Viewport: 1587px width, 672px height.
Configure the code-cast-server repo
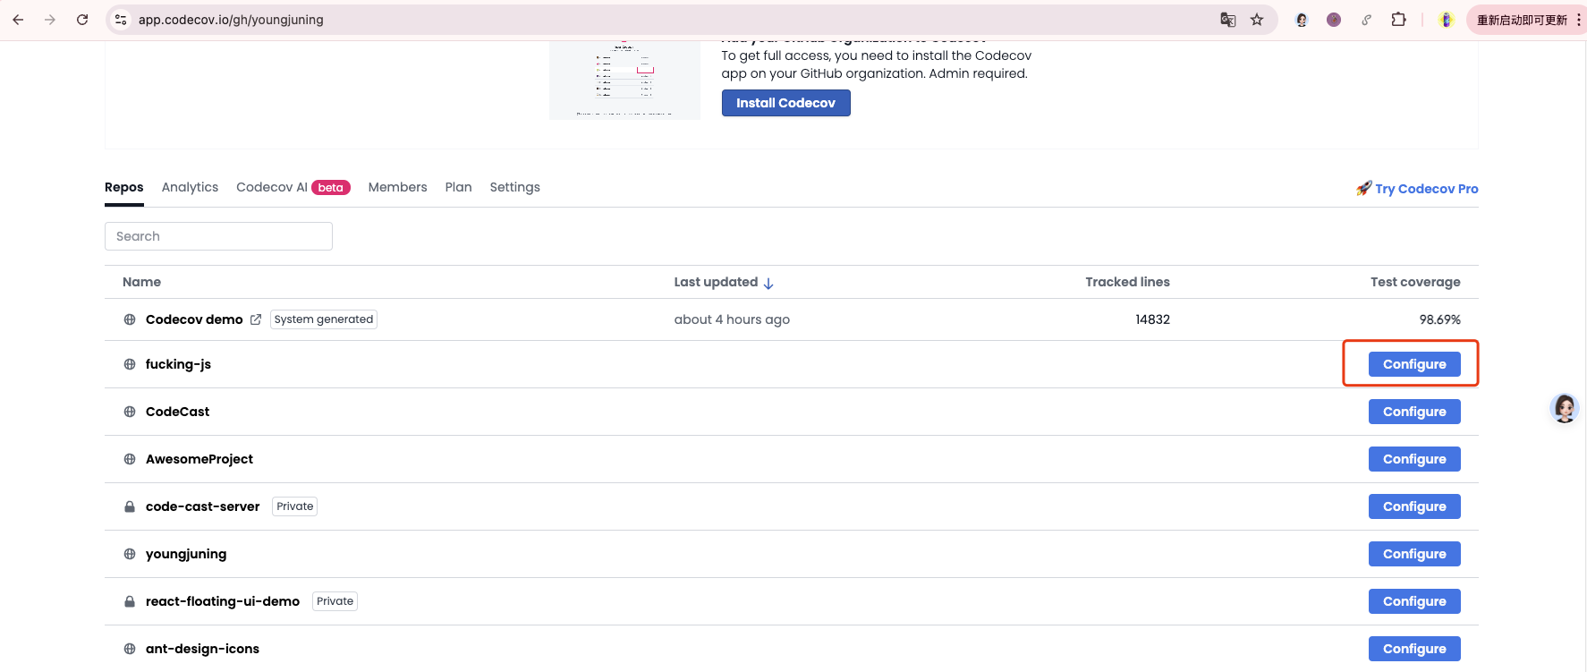(x=1414, y=506)
